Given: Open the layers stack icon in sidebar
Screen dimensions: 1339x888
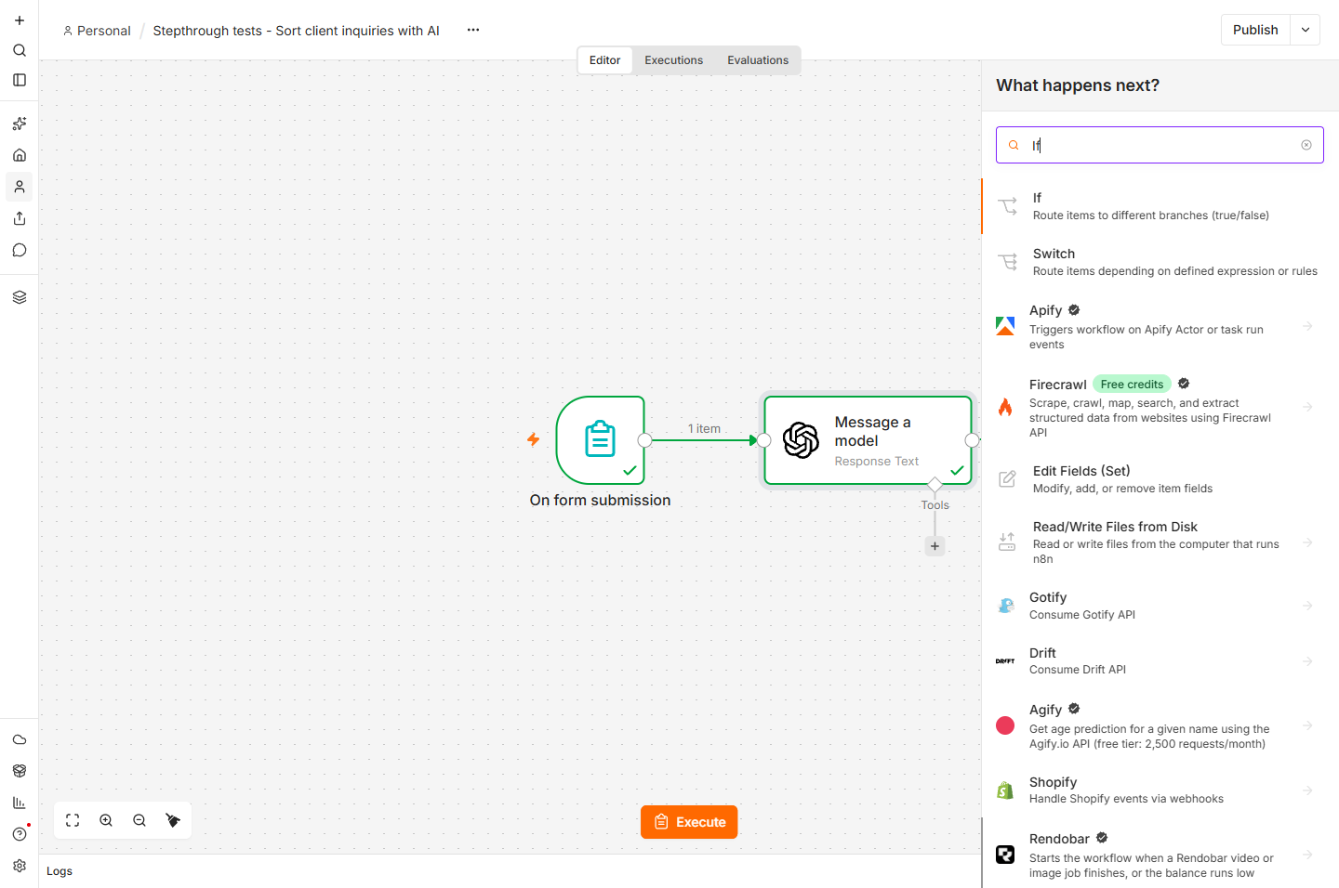Looking at the screenshot, I should click(x=20, y=297).
